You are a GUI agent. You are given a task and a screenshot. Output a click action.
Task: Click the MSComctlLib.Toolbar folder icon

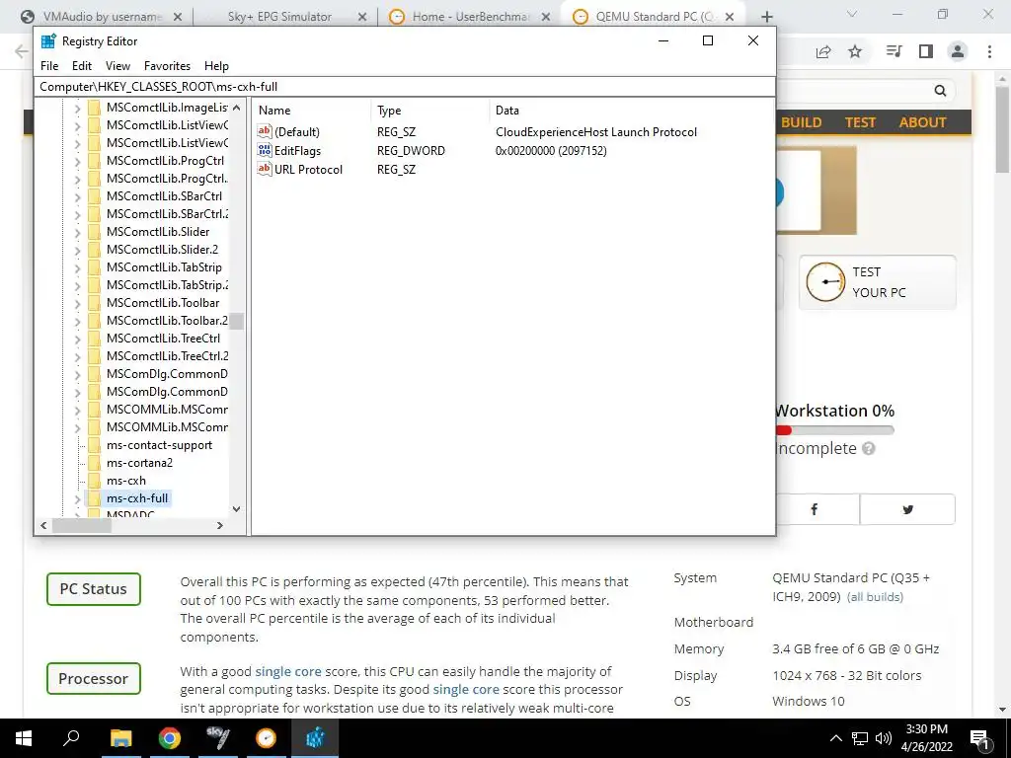[x=94, y=302]
